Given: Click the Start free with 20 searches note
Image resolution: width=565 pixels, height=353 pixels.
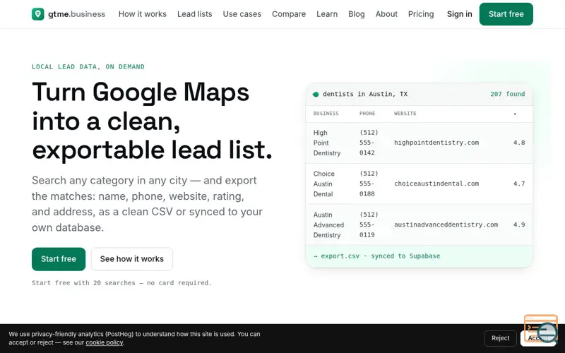Looking at the screenshot, I should coord(121,283).
